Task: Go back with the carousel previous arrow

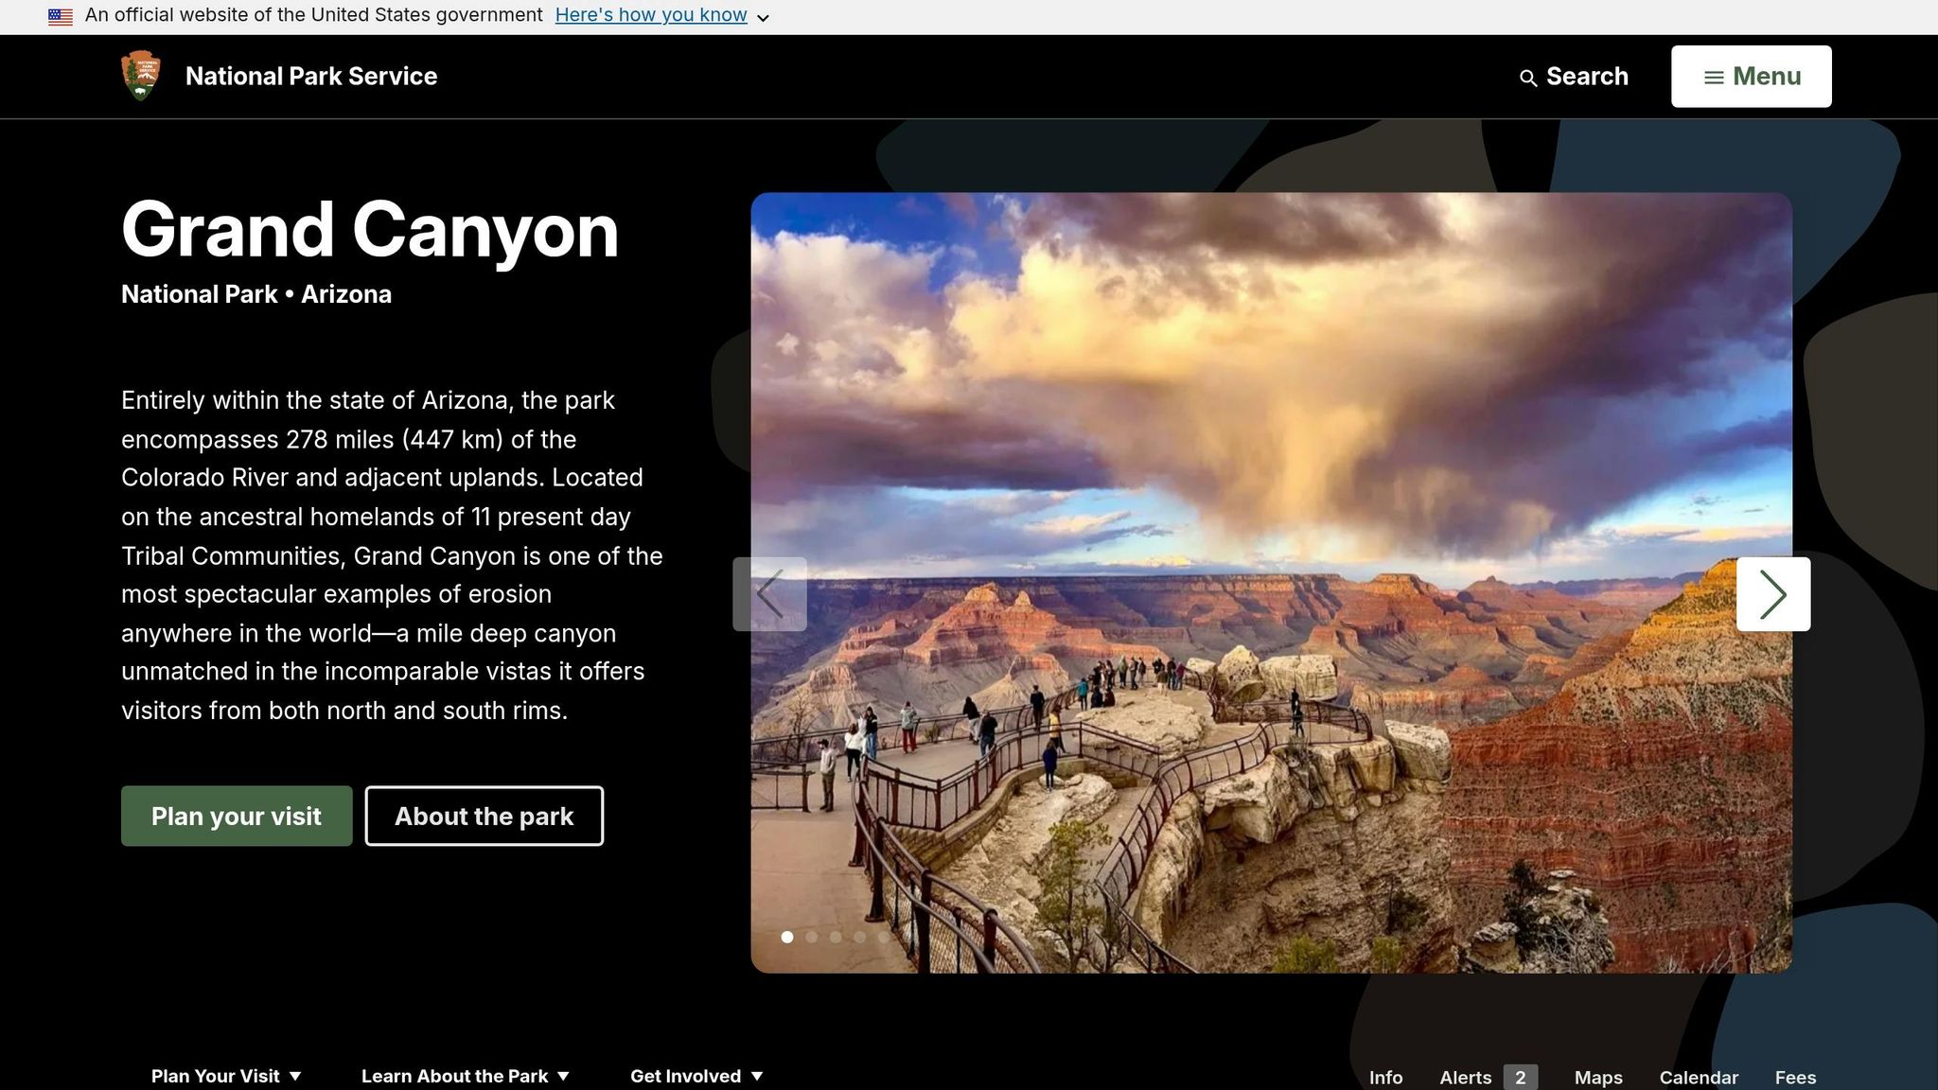Action: point(769,594)
